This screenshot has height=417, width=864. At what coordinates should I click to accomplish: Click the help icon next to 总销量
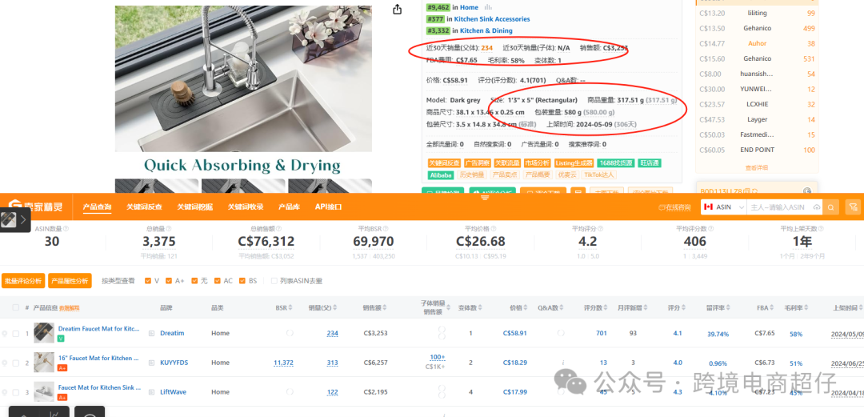[x=169, y=228]
